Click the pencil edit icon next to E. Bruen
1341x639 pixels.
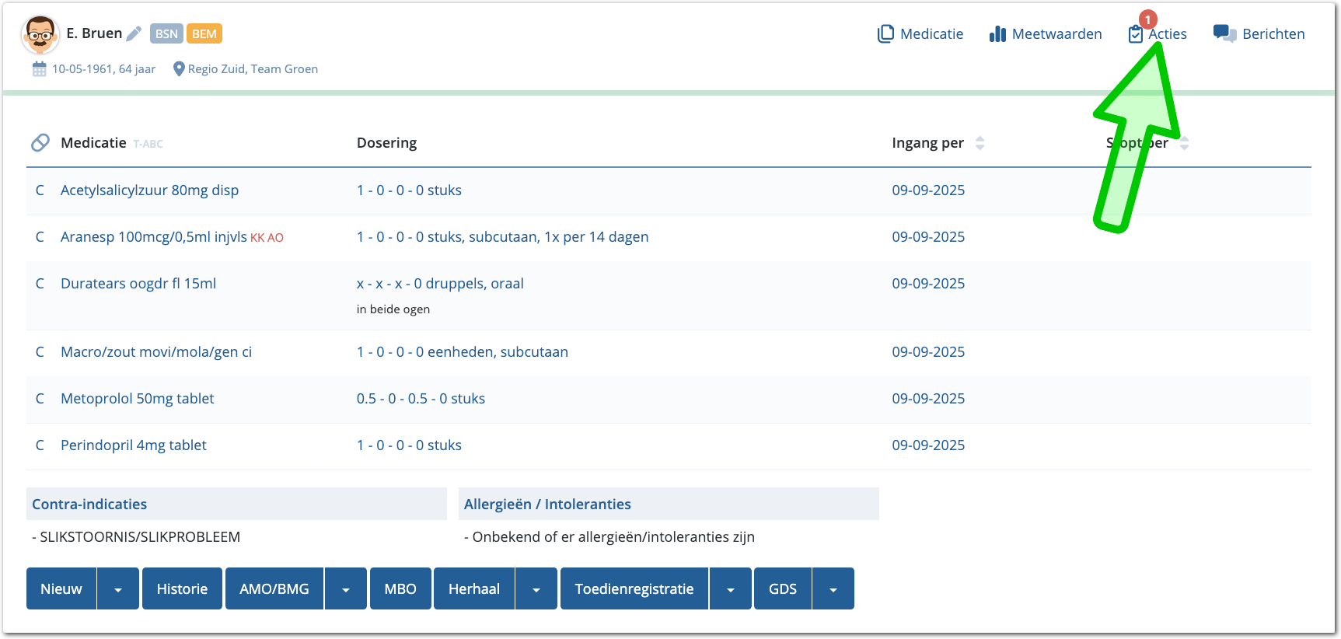[134, 33]
